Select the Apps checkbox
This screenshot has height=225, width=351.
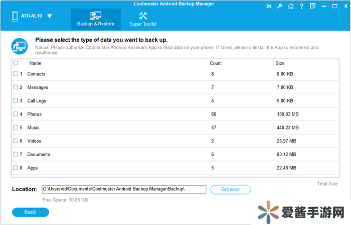[x=16, y=167]
